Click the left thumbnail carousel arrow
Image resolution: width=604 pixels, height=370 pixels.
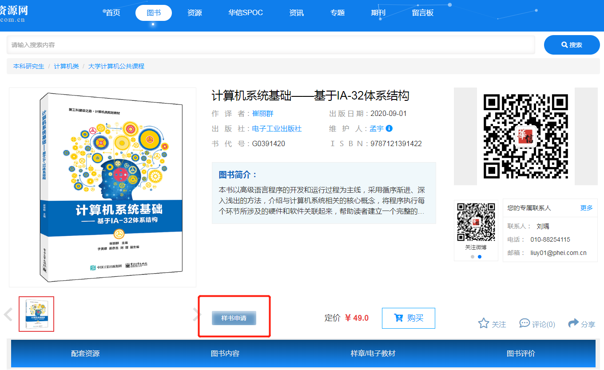(8, 314)
